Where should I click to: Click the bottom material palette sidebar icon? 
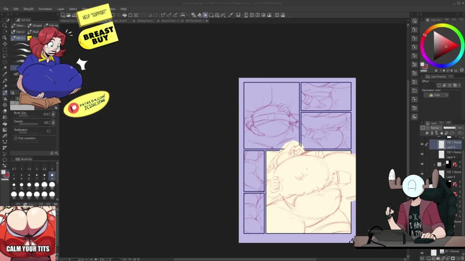415,117
